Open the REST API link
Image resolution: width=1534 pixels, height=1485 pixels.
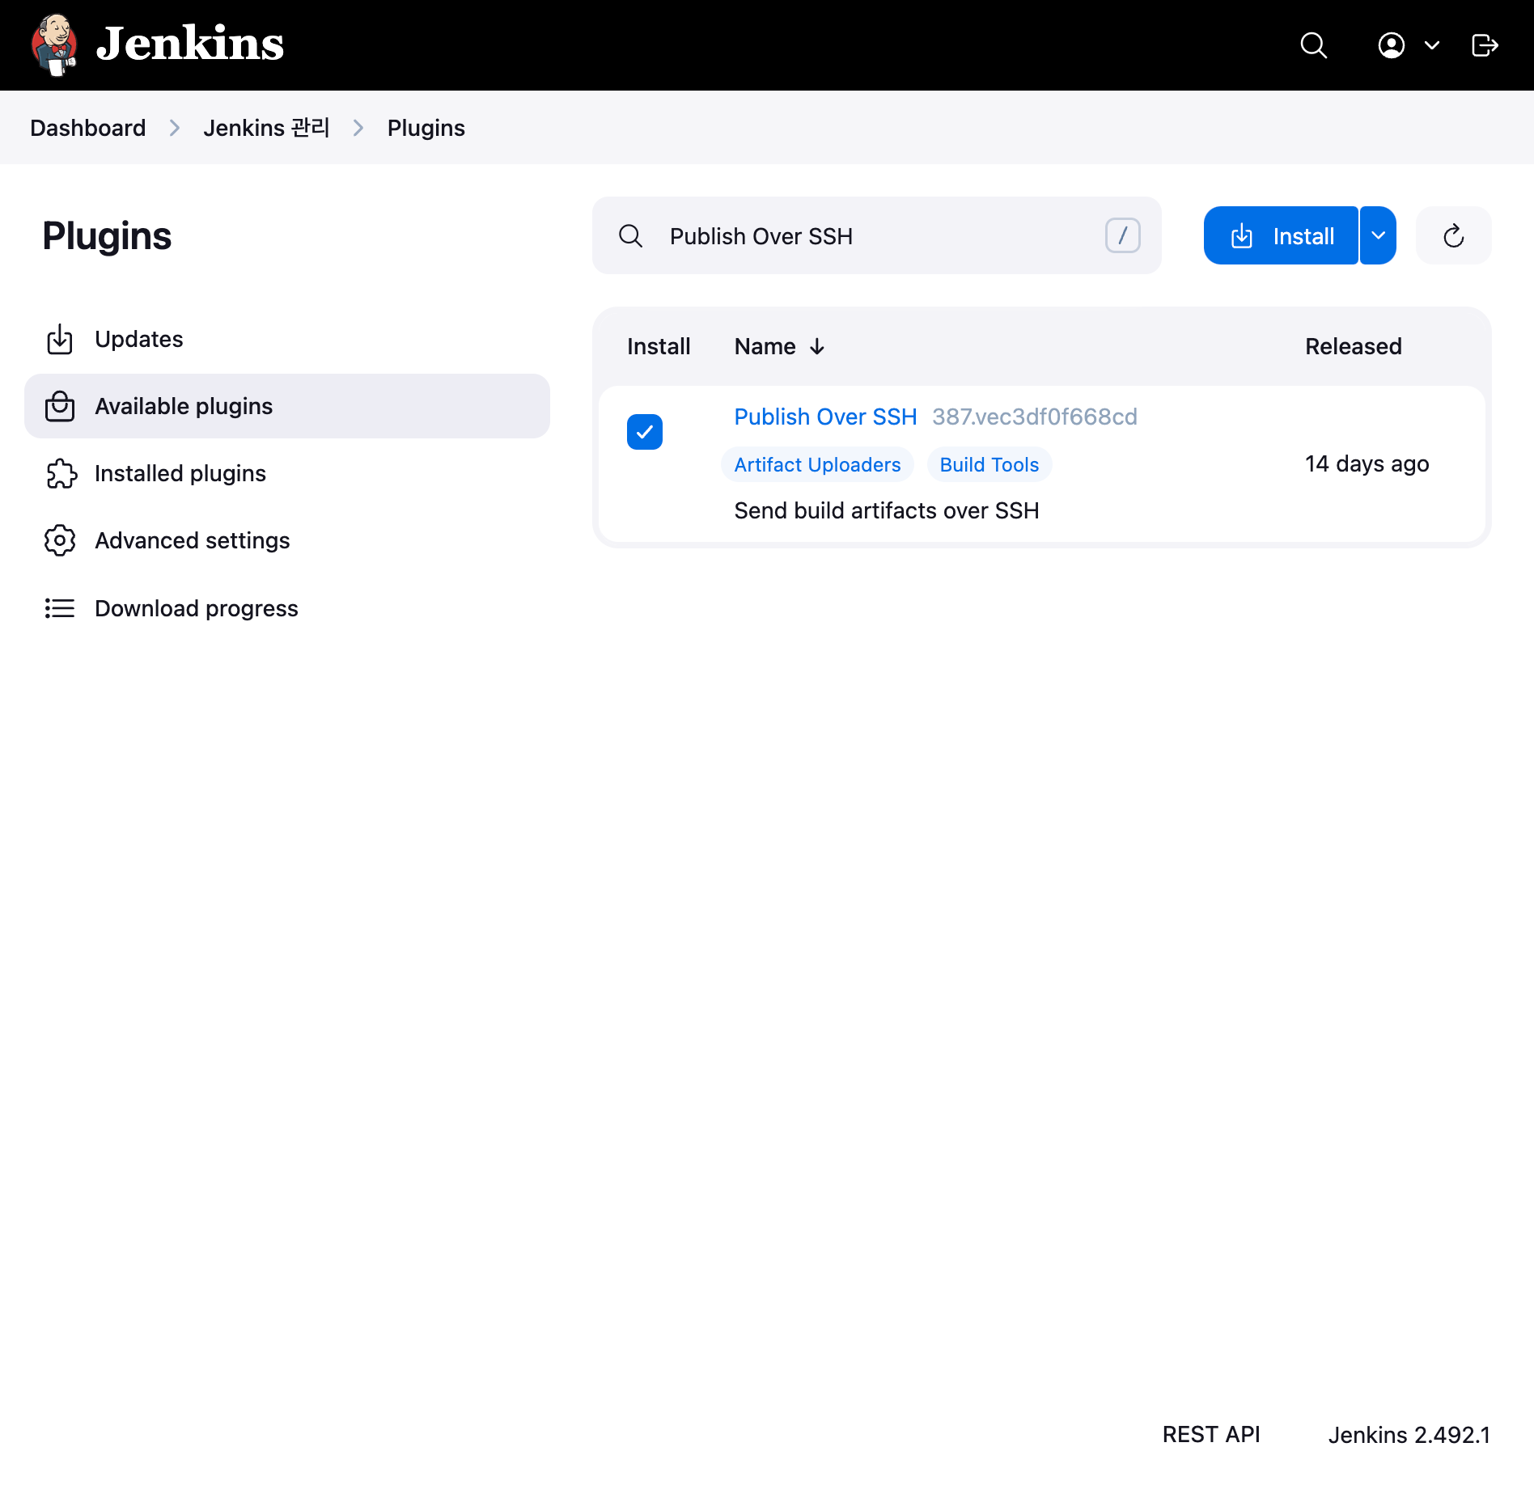(1211, 1434)
